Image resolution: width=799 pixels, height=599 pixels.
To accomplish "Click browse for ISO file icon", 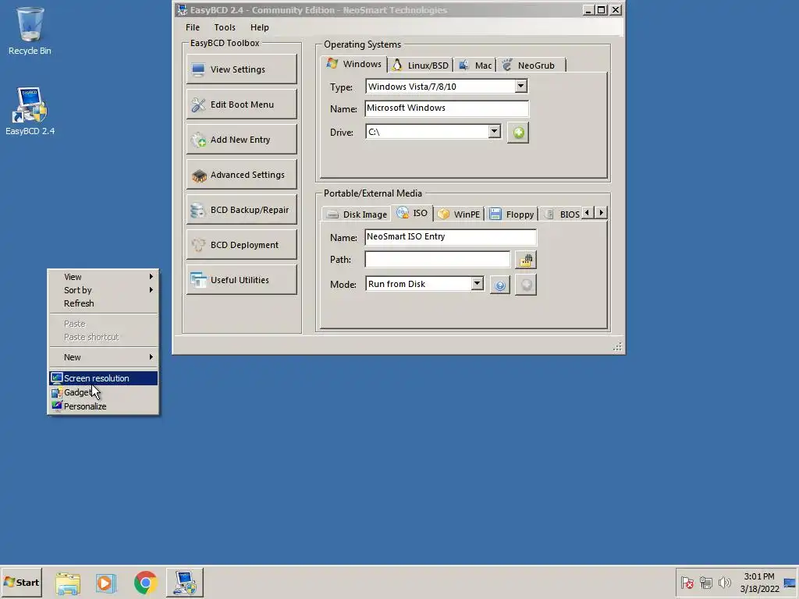I will 525,261.
